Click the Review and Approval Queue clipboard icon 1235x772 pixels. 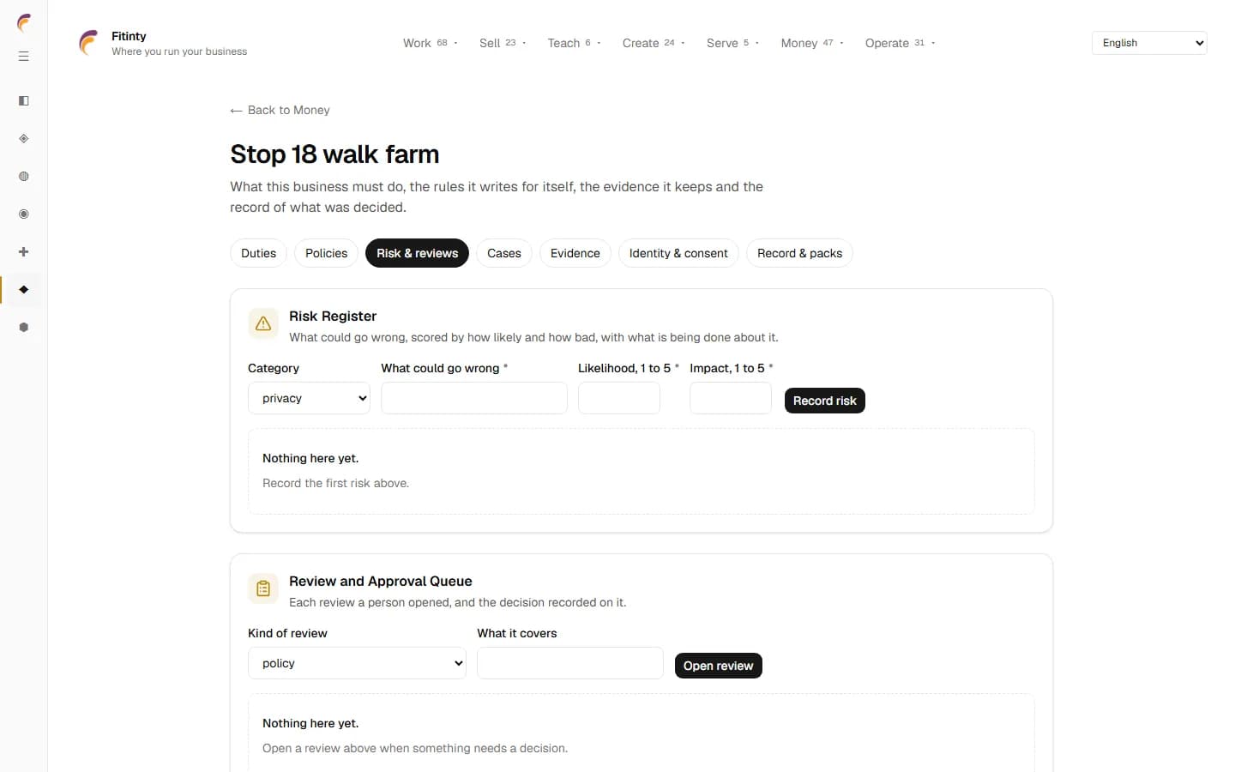tap(263, 588)
